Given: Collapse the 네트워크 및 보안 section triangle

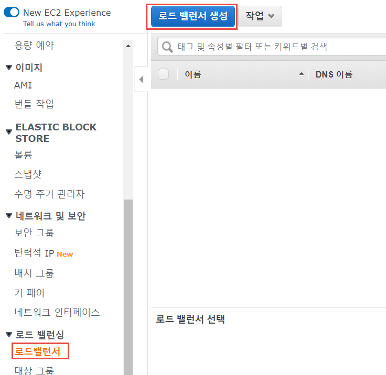Looking at the screenshot, I should pos(9,216).
